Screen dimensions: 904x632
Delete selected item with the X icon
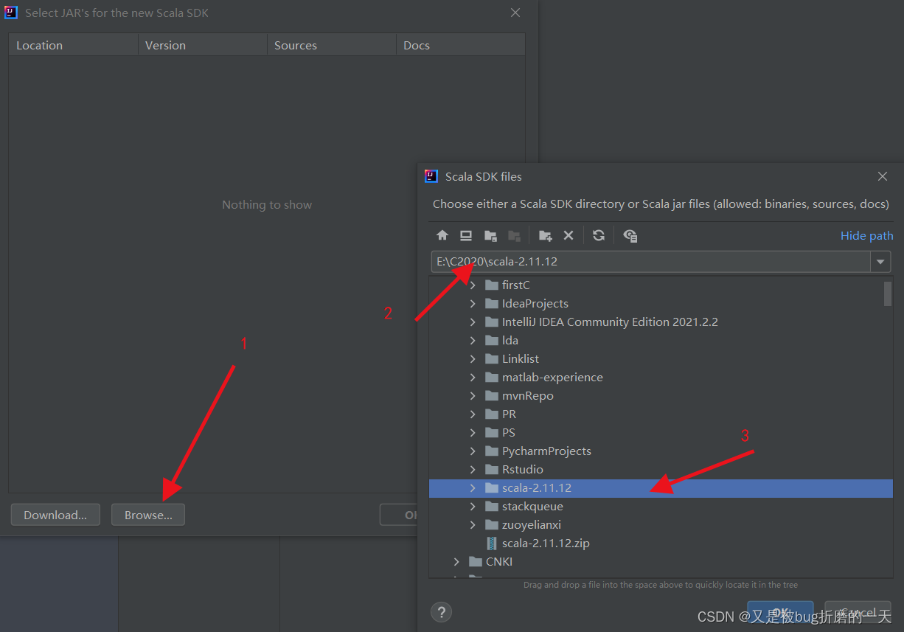tap(569, 235)
